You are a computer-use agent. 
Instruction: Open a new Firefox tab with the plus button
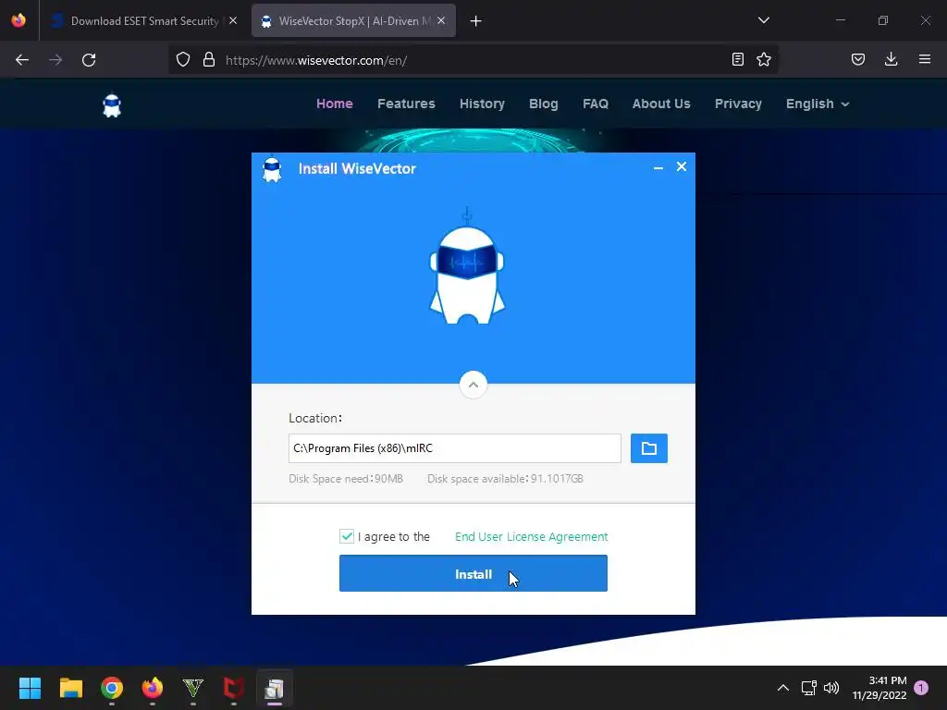(476, 21)
